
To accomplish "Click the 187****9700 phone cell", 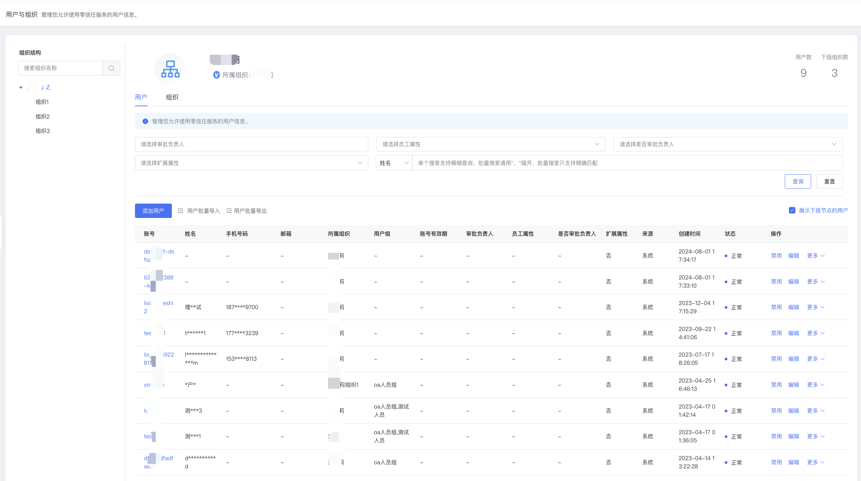I will point(242,307).
